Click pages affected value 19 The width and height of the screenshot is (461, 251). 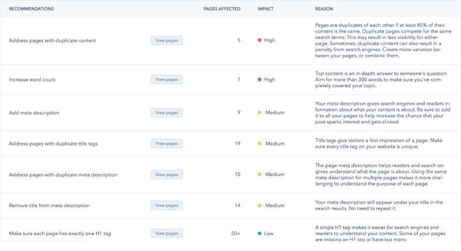click(237, 144)
